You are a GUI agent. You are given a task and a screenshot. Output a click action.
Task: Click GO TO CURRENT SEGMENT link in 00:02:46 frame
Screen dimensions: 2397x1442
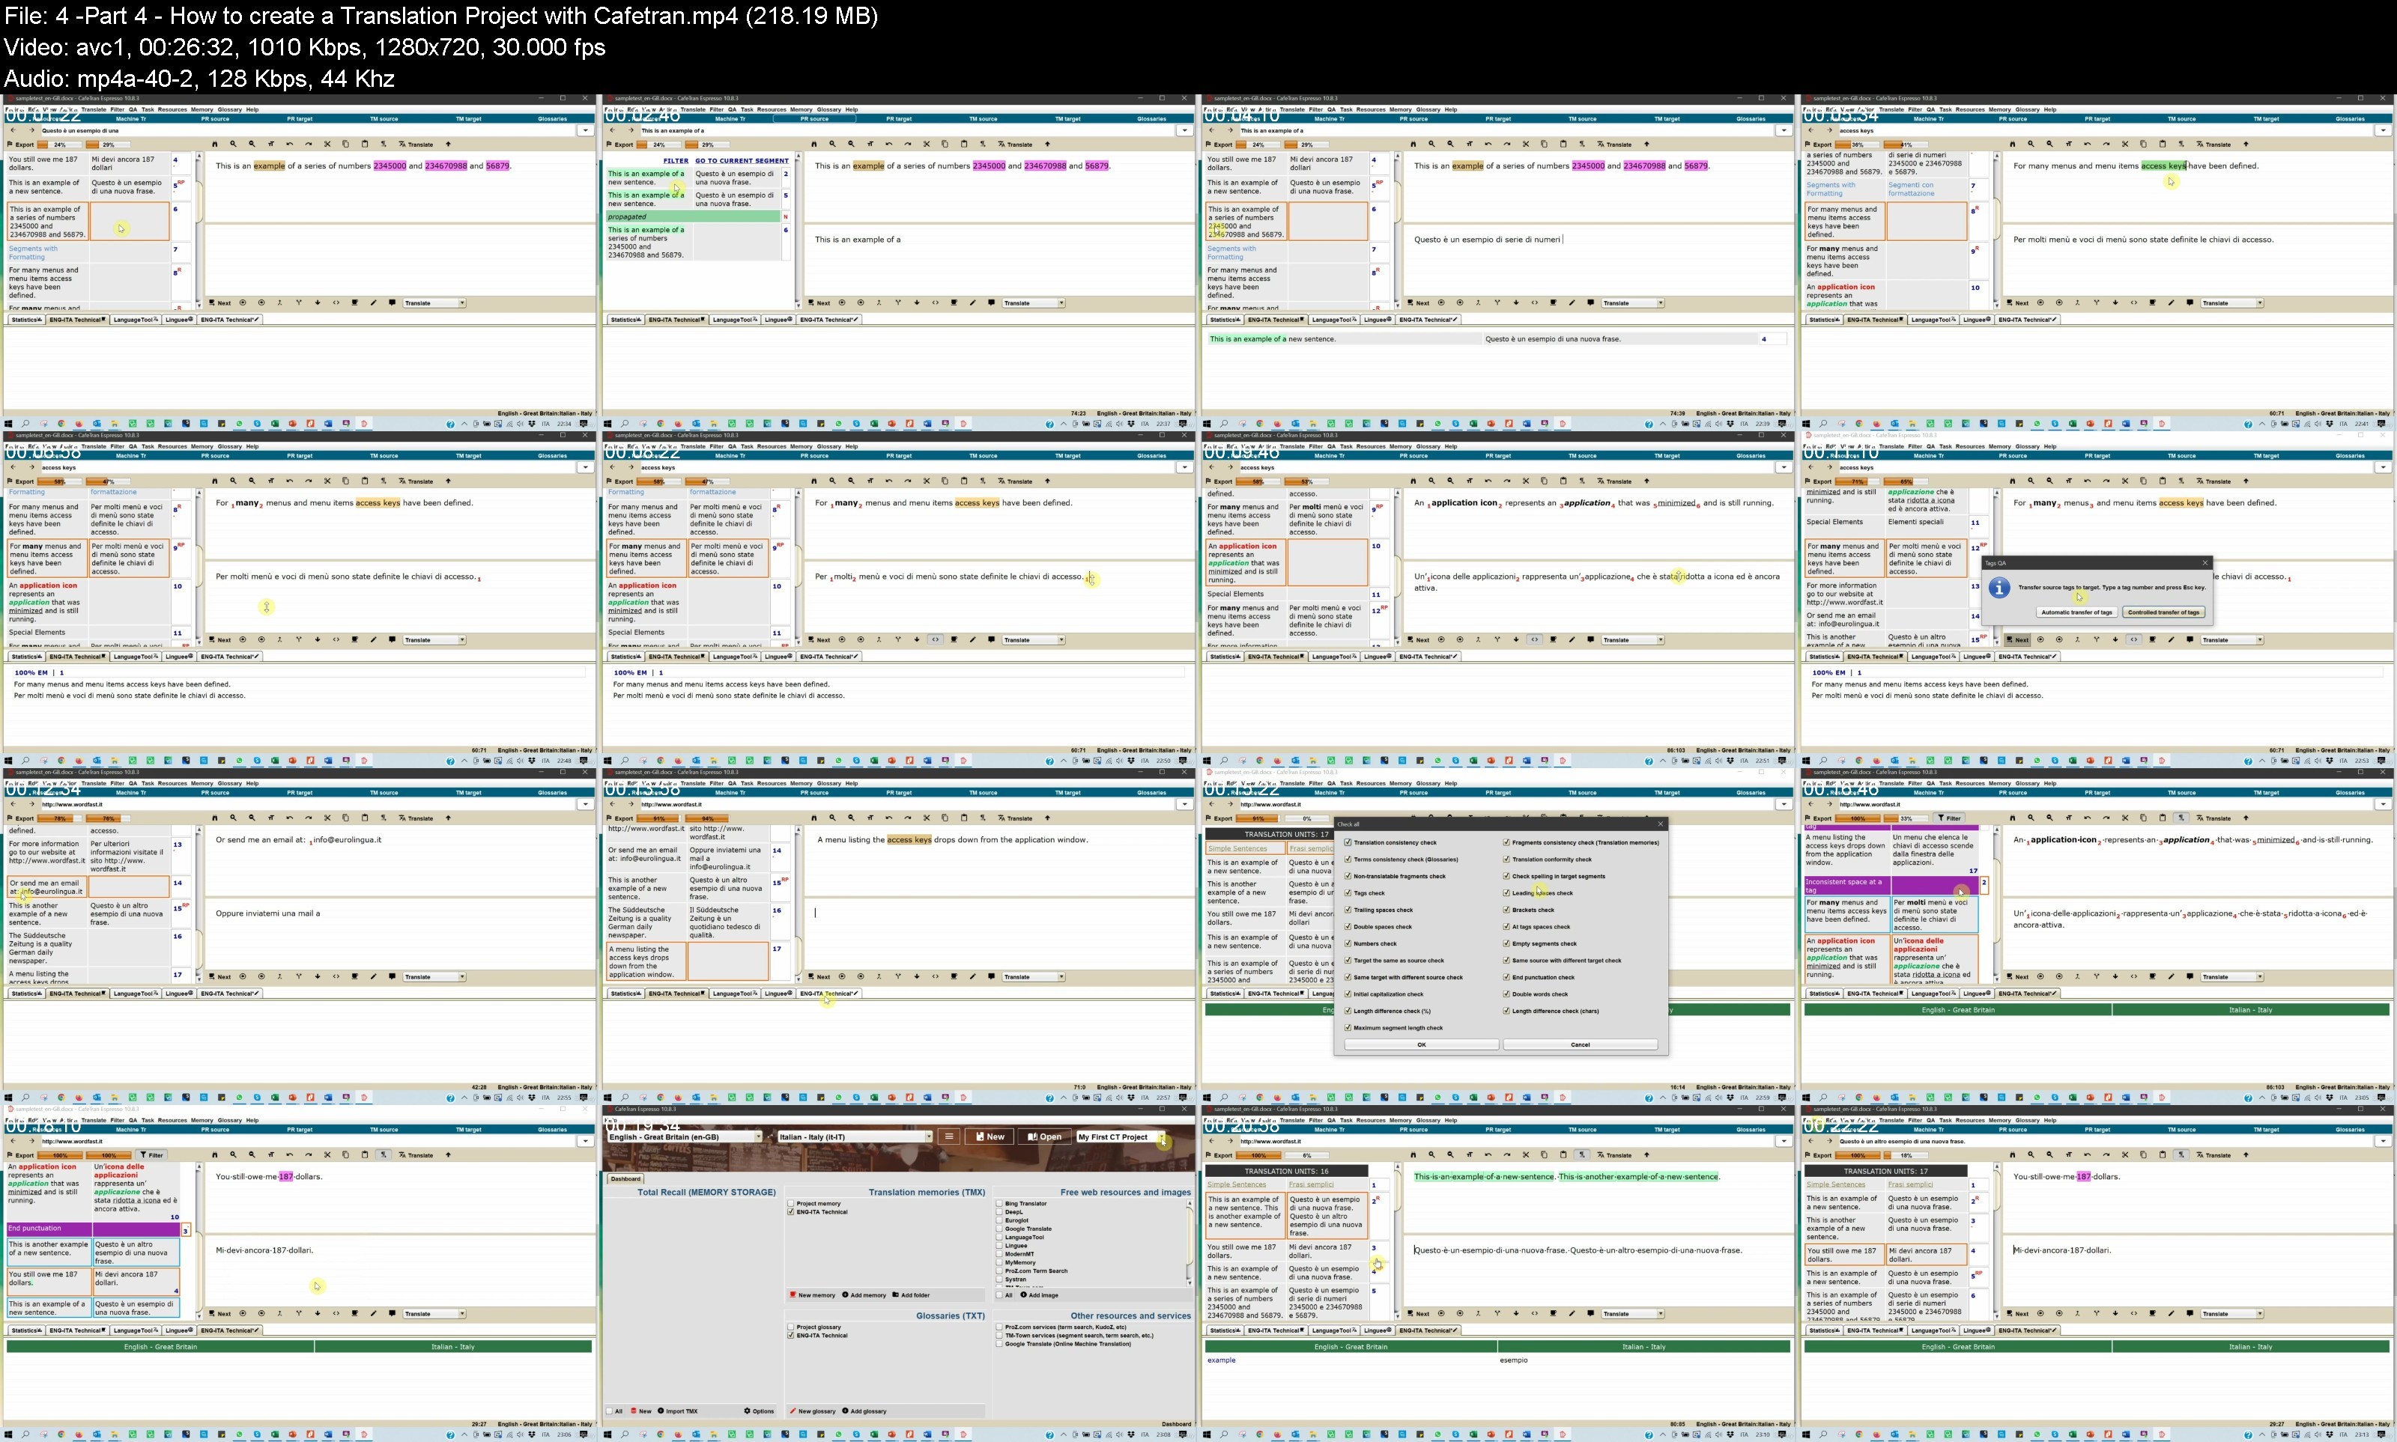click(x=742, y=161)
